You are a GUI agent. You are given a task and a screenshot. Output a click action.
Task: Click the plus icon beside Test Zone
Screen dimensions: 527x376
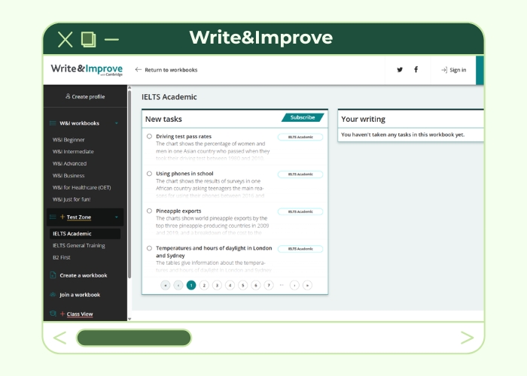(62, 217)
